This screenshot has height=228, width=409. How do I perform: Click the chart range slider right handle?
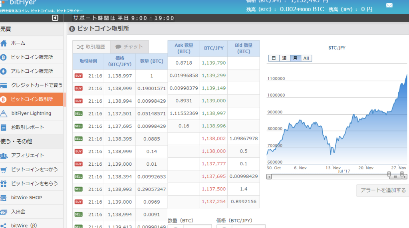tap(402, 174)
